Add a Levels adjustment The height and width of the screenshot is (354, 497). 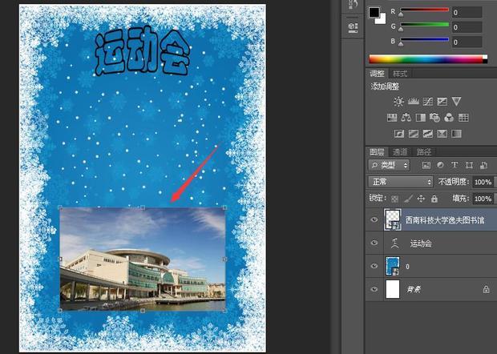coord(414,102)
